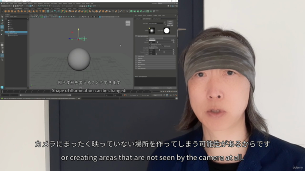Screen dimensions: 305x171
Task: Toggle Select by Object Type mode
Action: pos(30,6)
